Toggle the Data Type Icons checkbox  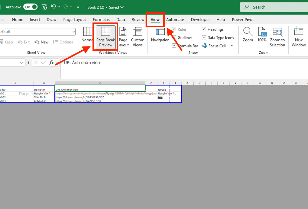point(204,37)
